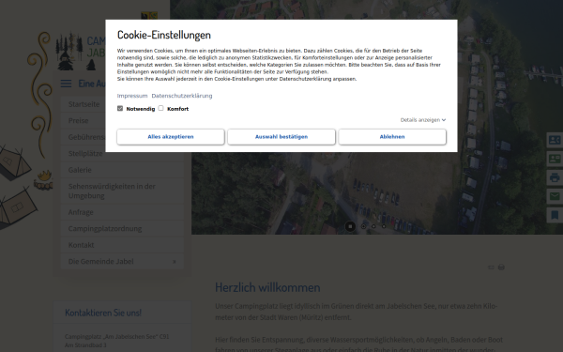This screenshot has height=352, width=563.
Task: Toggle the Notwendig checkbox
Action: 120,109
